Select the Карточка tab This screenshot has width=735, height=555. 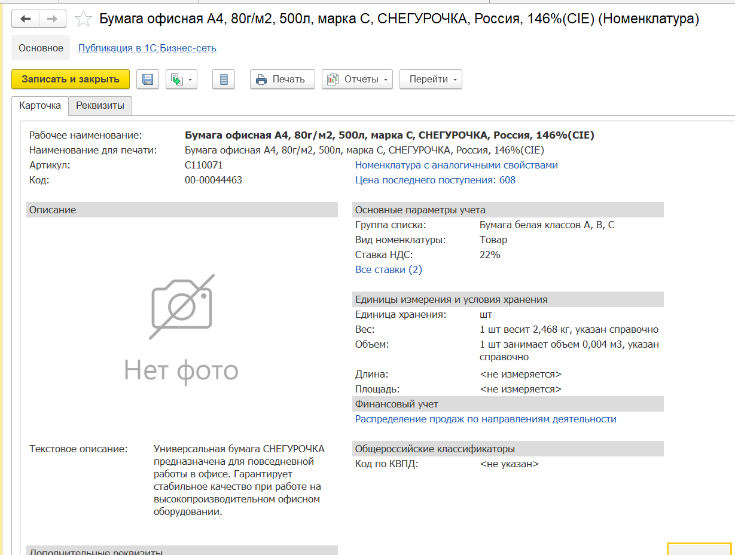point(40,106)
